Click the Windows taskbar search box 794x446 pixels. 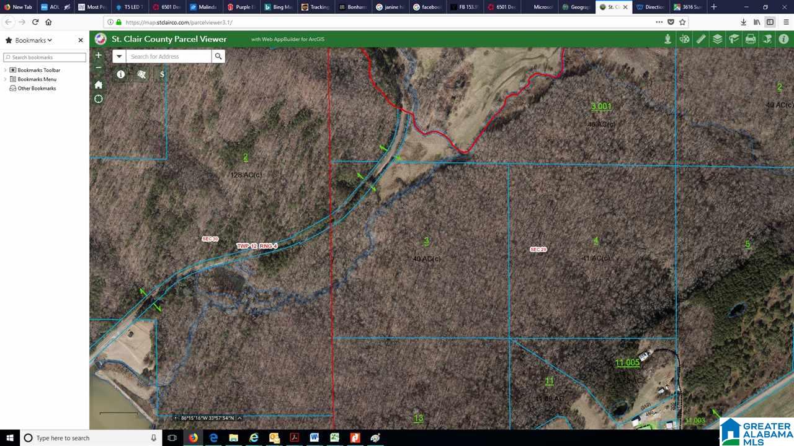click(91, 438)
